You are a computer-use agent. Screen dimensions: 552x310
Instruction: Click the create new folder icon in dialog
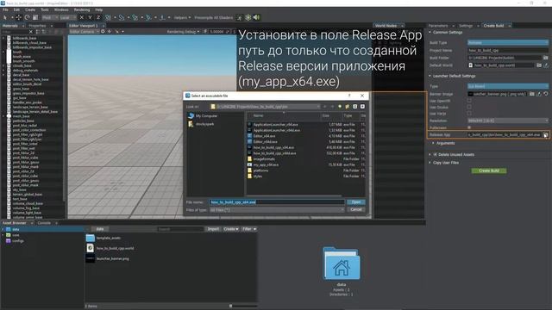pos(348,107)
